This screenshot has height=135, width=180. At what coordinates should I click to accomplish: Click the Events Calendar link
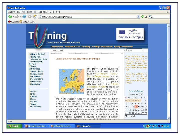click(136, 91)
